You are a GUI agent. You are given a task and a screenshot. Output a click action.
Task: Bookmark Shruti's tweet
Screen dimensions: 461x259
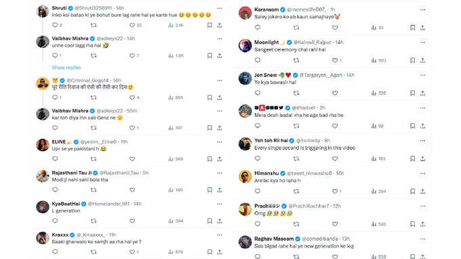pyautogui.click(x=209, y=25)
